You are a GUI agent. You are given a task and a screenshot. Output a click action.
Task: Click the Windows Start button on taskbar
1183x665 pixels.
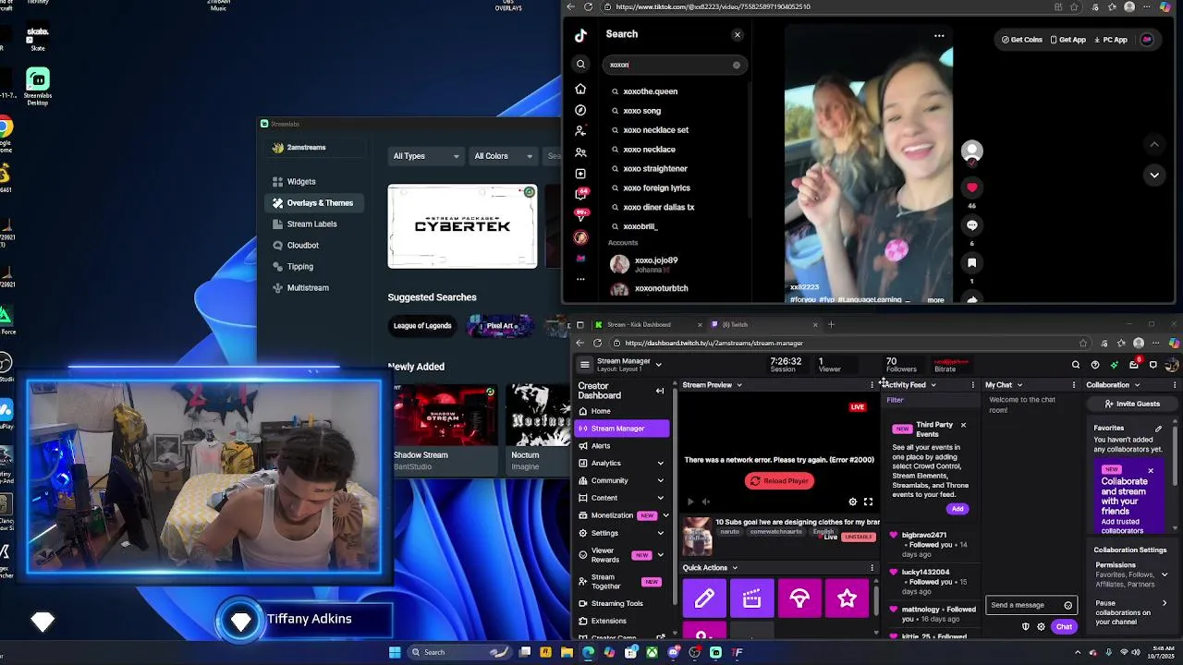(x=395, y=652)
